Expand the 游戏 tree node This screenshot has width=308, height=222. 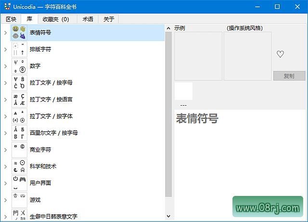(5, 200)
